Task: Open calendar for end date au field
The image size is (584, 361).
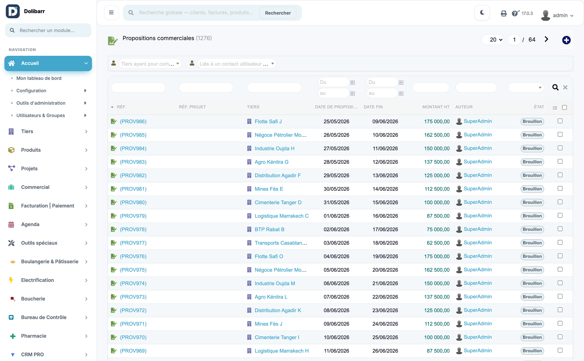Action: point(401,94)
